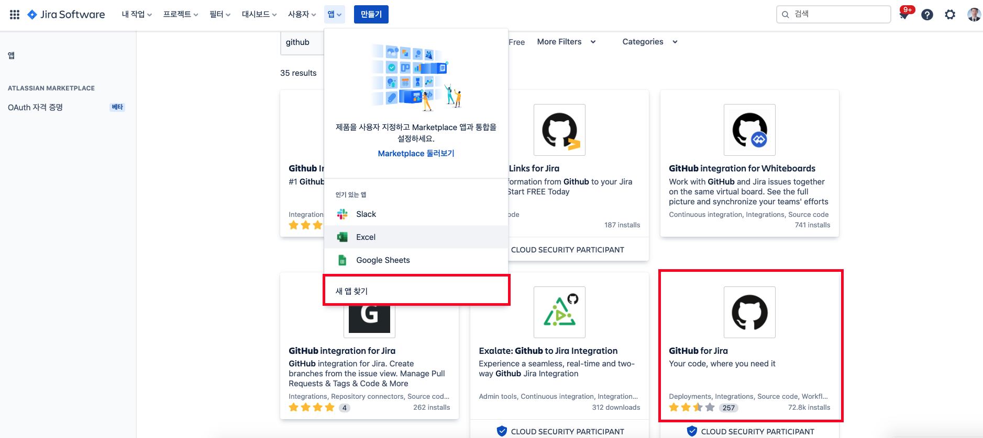The image size is (983, 438).
Task: Click the ATLASSIAN MARKETPLACE sidebar heading
Action: (x=51, y=88)
